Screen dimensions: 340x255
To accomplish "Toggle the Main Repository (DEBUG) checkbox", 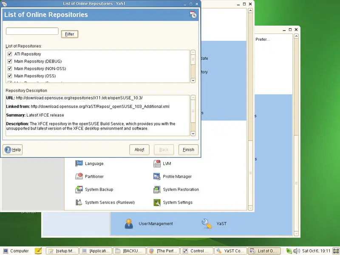I will 10,61.
